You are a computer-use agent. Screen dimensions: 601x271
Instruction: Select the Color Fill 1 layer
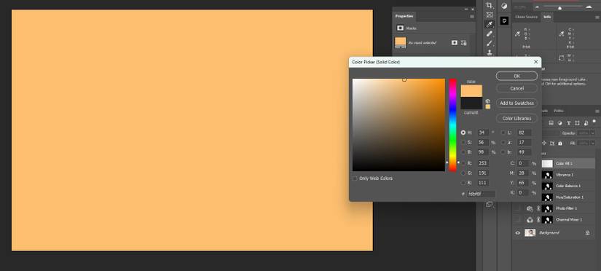pos(569,163)
